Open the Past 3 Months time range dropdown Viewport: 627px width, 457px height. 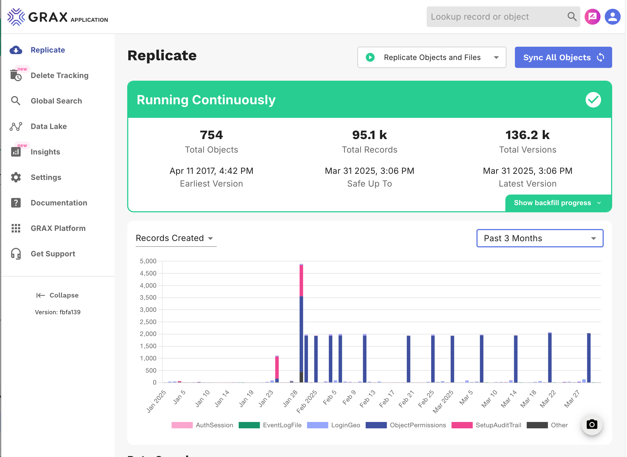pos(539,238)
